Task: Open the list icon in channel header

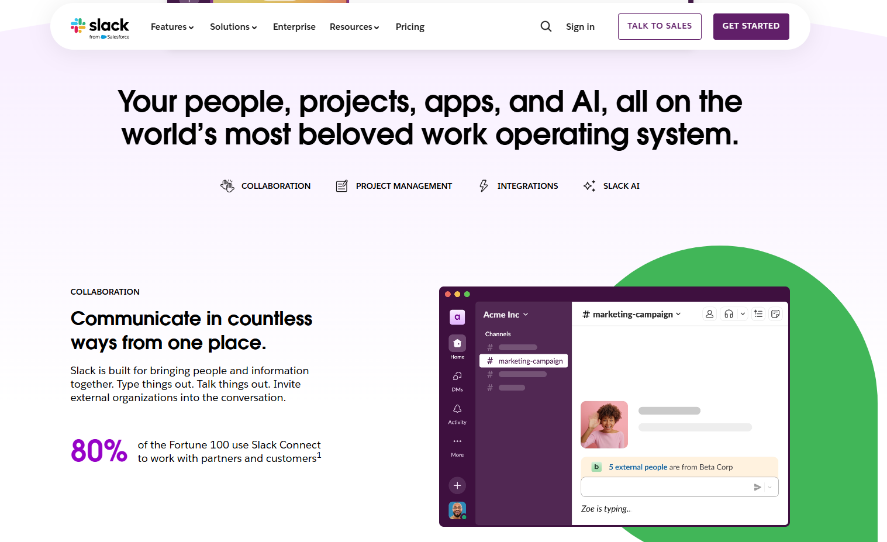Action: (758, 314)
